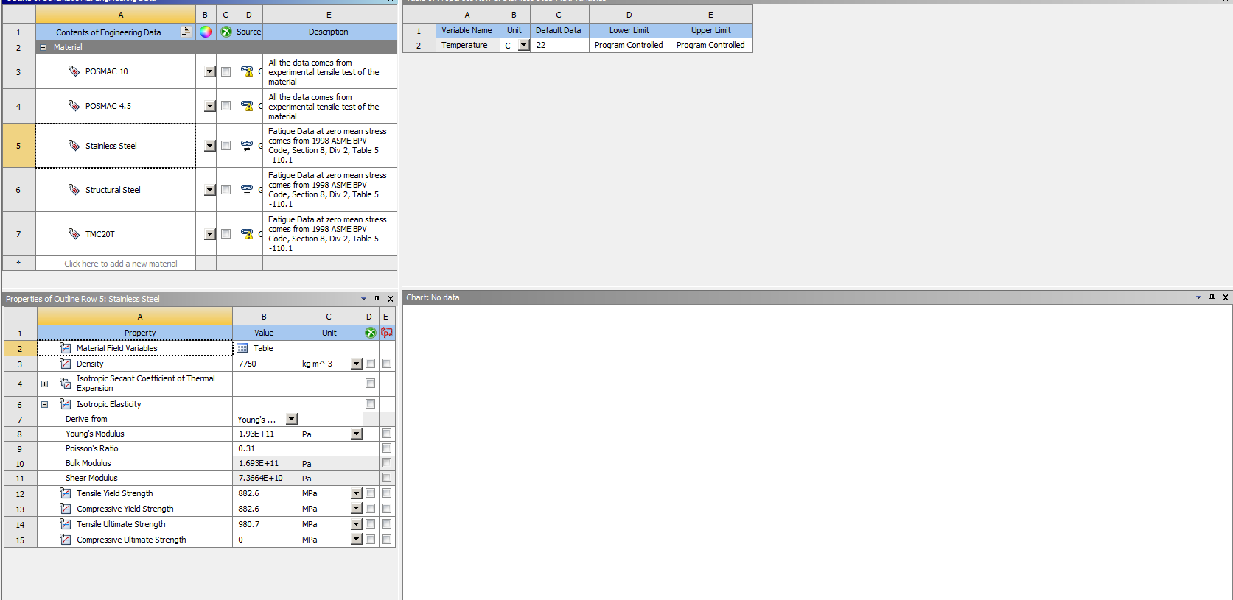Viewport: 1233px width, 600px height.
Task: Open the Density unit dropdown
Action: (x=357, y=364)
